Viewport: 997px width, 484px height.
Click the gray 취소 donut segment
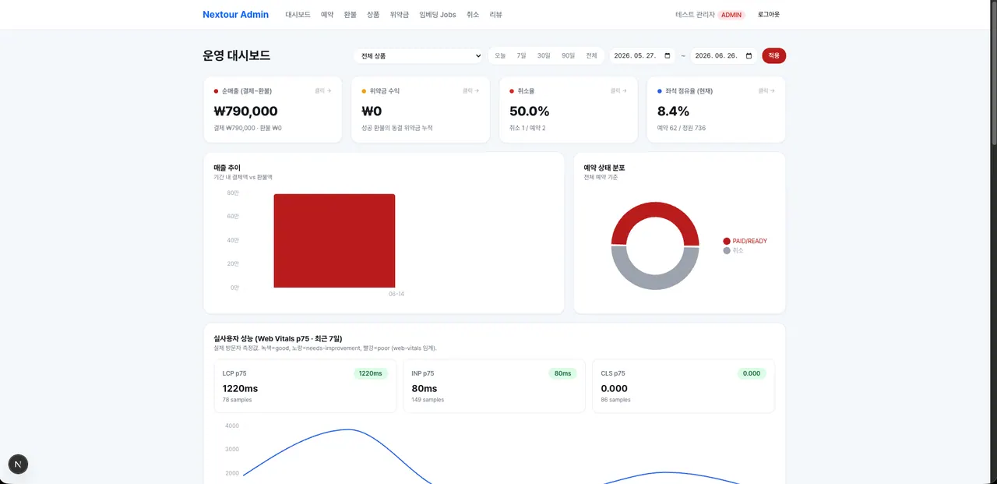(655, 281)
